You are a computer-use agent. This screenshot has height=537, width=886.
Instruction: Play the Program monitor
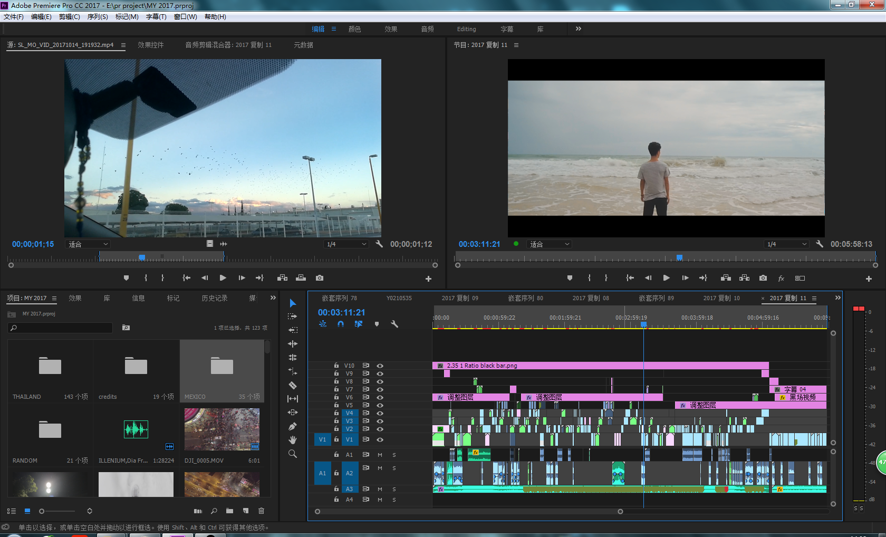pos(666,278)
